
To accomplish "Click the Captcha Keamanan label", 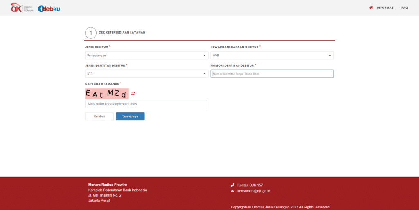I will click(102, 84).
